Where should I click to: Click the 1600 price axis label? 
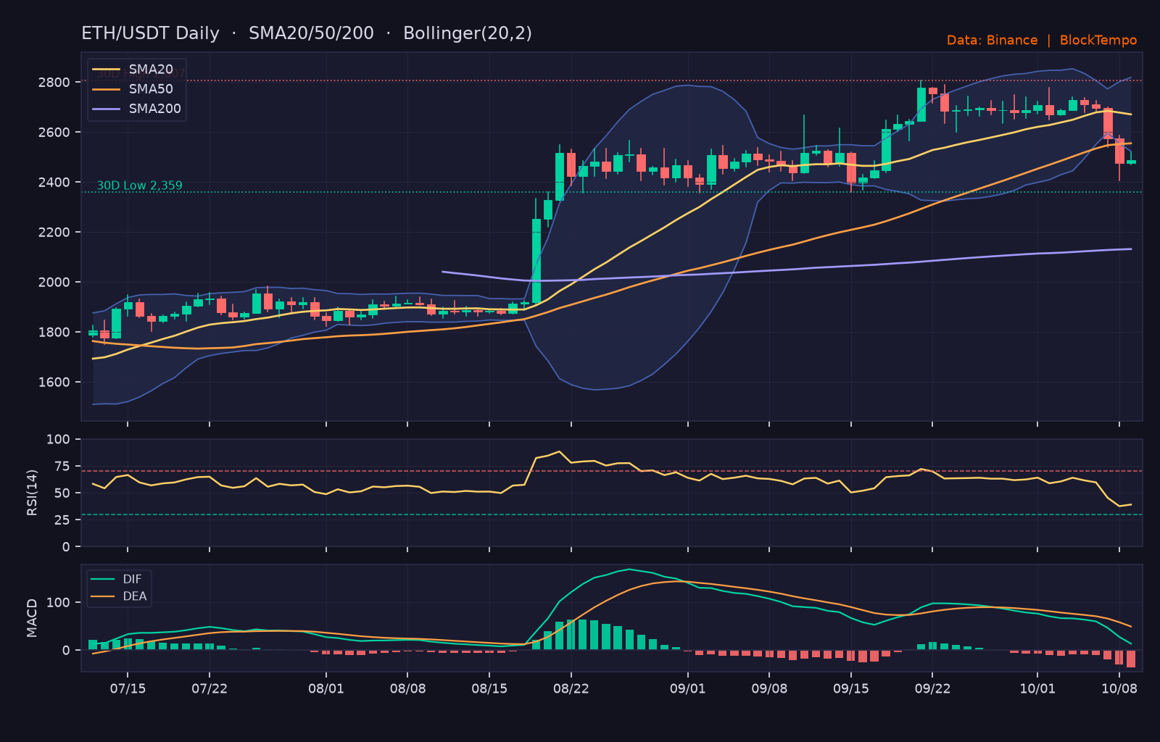(x=54, y=382)
